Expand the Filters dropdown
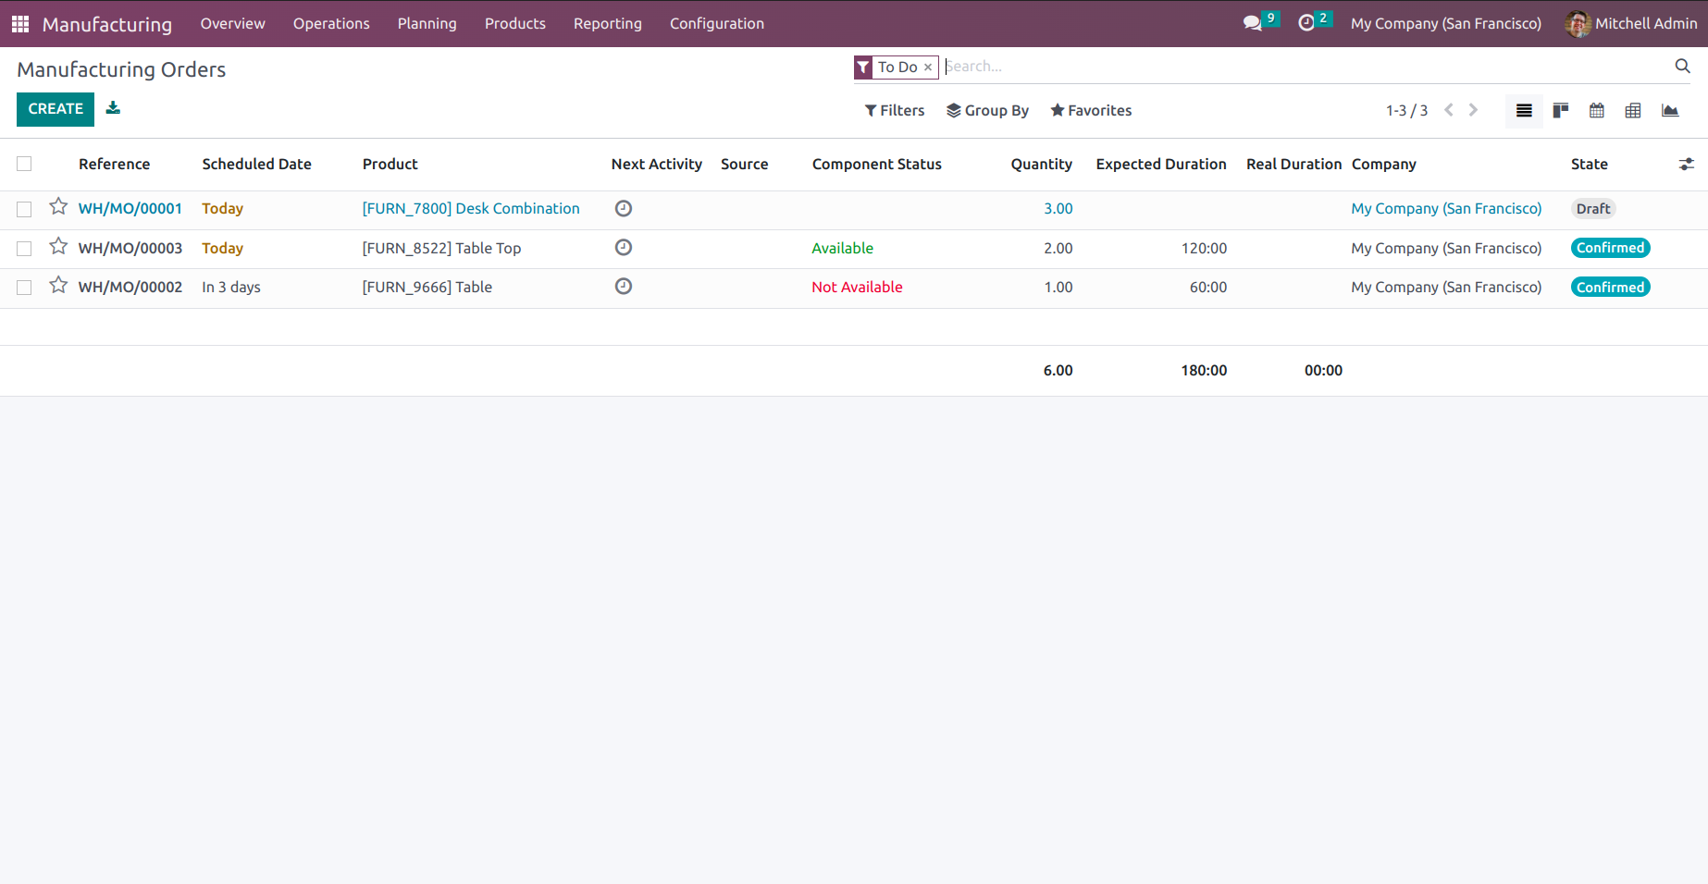The width and height of the screenshot is (1708, 884). (894, 110)
